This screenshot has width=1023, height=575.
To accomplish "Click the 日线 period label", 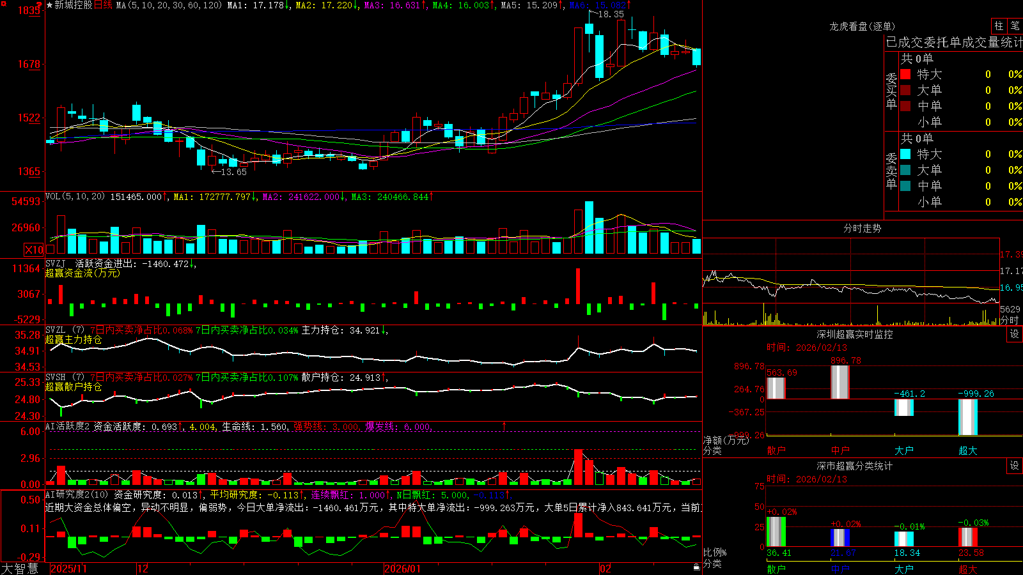I will pos(103,5).
